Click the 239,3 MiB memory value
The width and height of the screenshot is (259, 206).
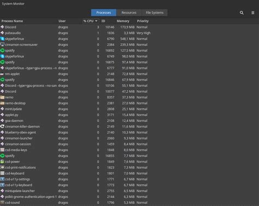[127, 45]
